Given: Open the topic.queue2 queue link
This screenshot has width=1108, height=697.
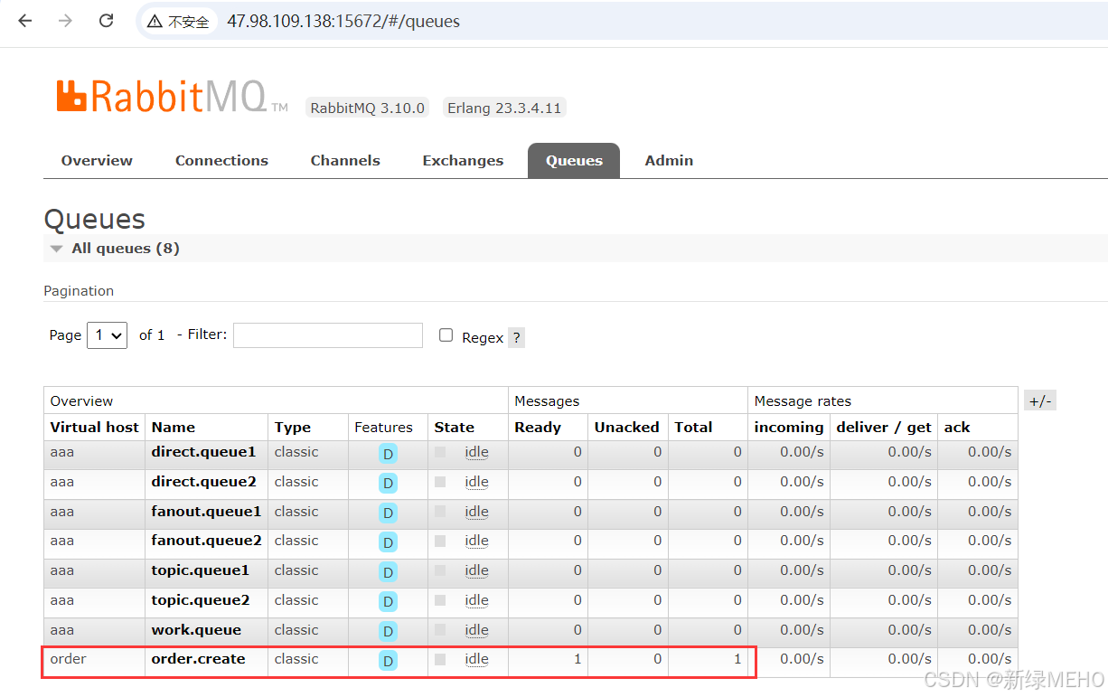Looking at the screenshot, I should point(200,600).
